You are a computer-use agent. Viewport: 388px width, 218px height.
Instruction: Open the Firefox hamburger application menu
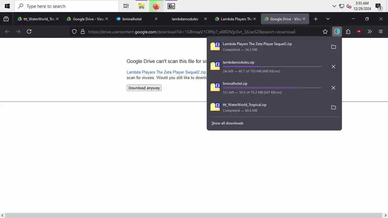click(x=381, y=31)
